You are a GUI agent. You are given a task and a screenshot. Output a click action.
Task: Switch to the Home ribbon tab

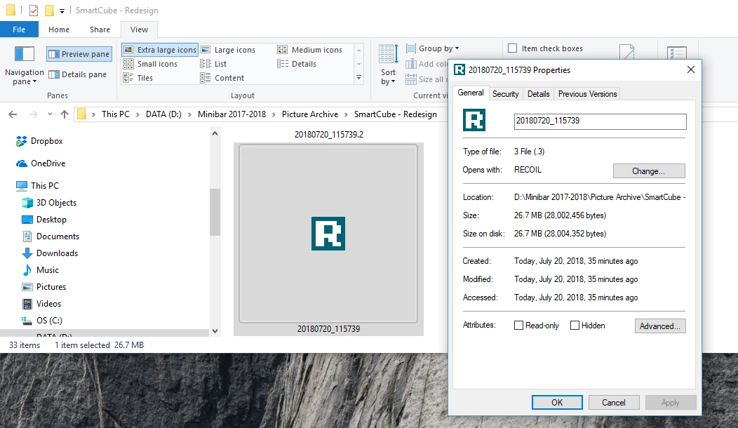(x=59, y=29)
